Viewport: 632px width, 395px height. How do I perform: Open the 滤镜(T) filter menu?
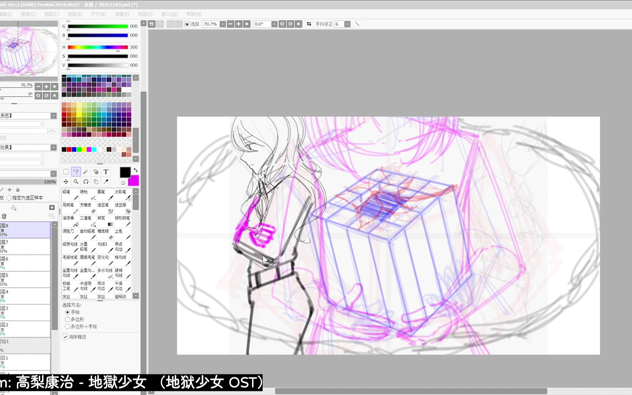coord(121,14)
